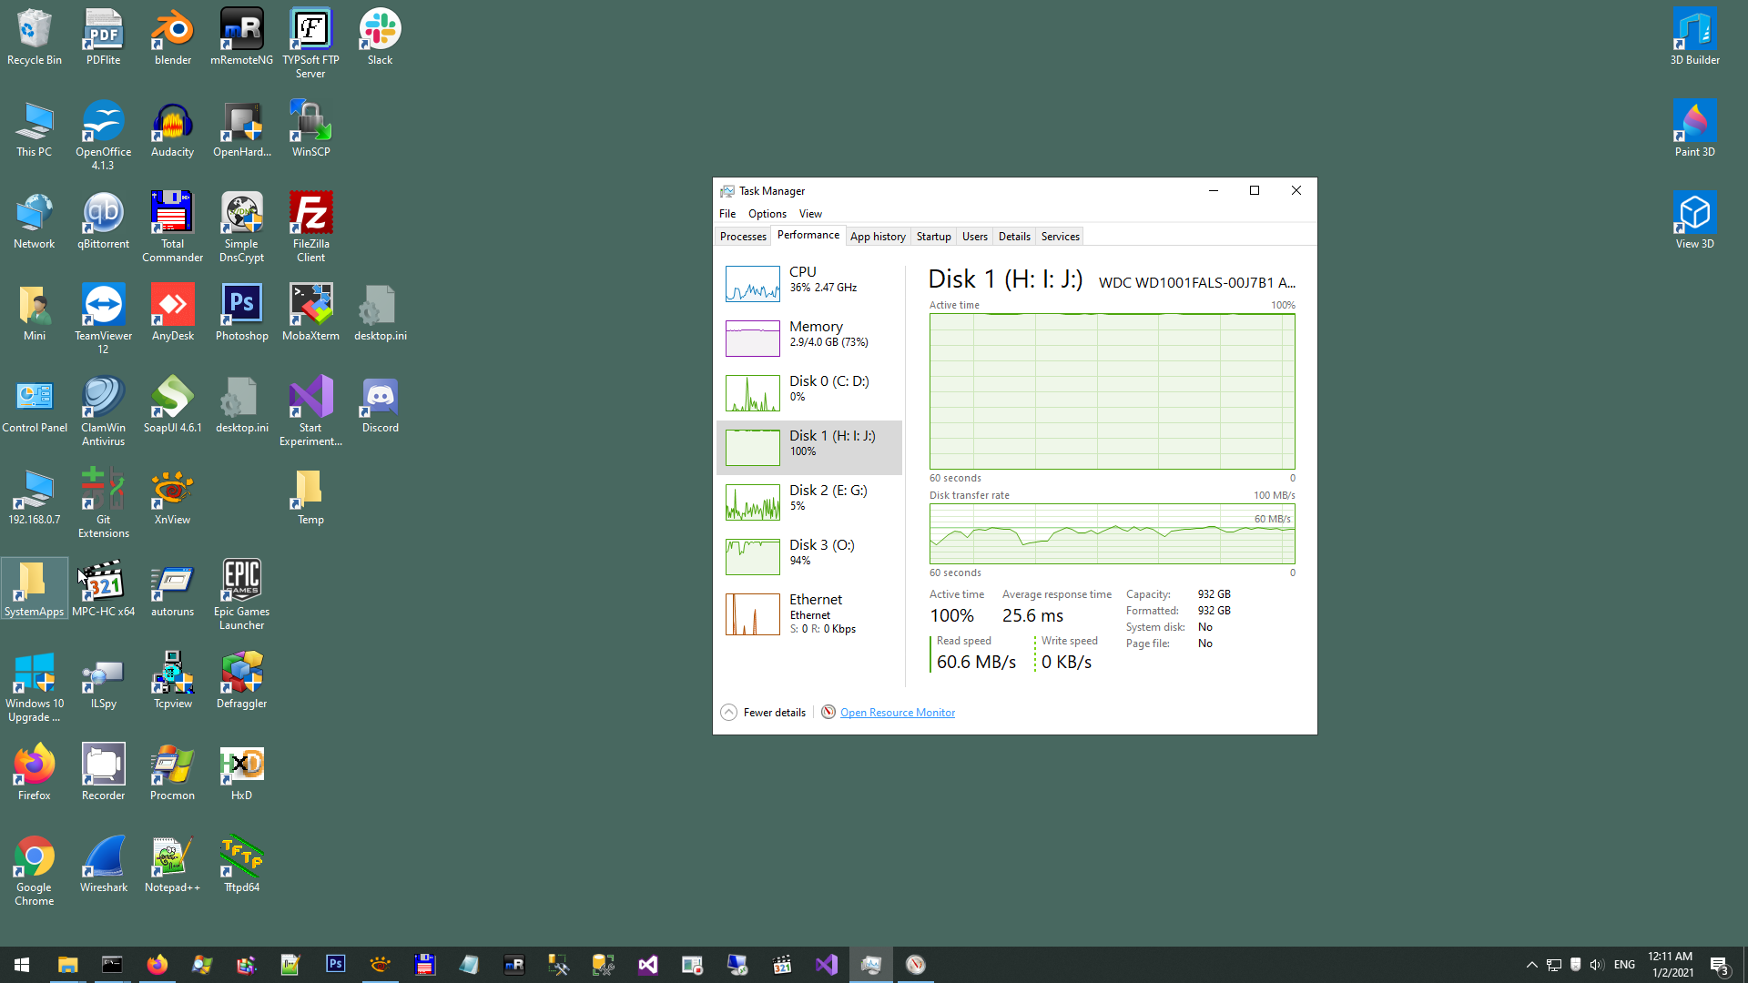The height and width of the screenshot is (983, 1748).
Task: Open the Services tab
Action: (1060, 237)
